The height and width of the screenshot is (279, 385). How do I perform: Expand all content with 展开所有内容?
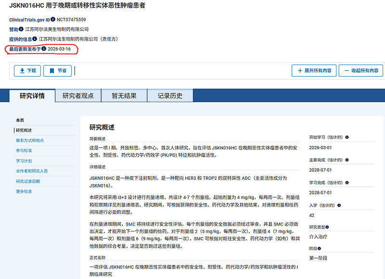(x=314, y=70)
